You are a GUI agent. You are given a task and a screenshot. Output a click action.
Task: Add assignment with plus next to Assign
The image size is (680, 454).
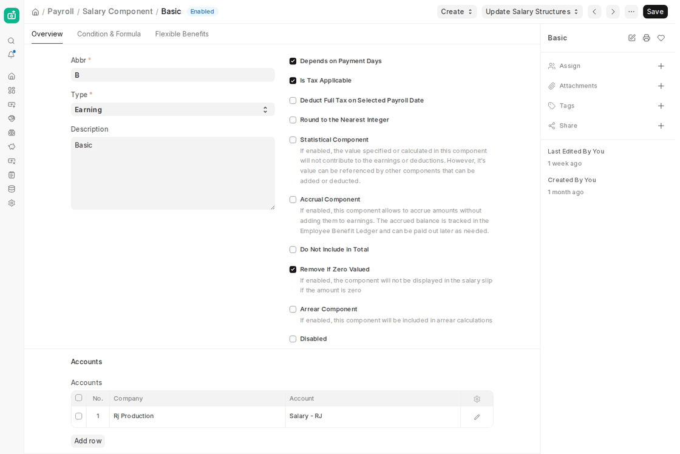pos(661,66)
